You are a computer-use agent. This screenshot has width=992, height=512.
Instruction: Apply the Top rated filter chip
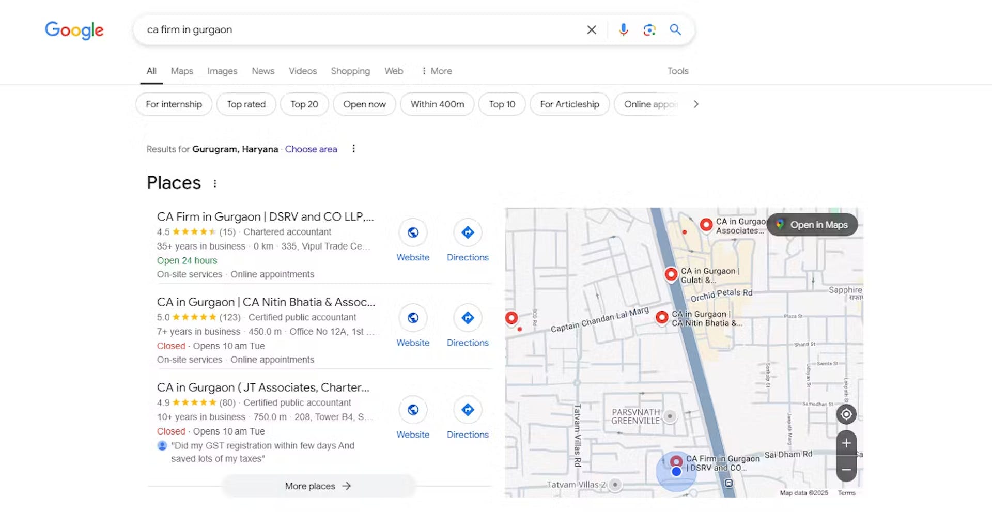246,104
